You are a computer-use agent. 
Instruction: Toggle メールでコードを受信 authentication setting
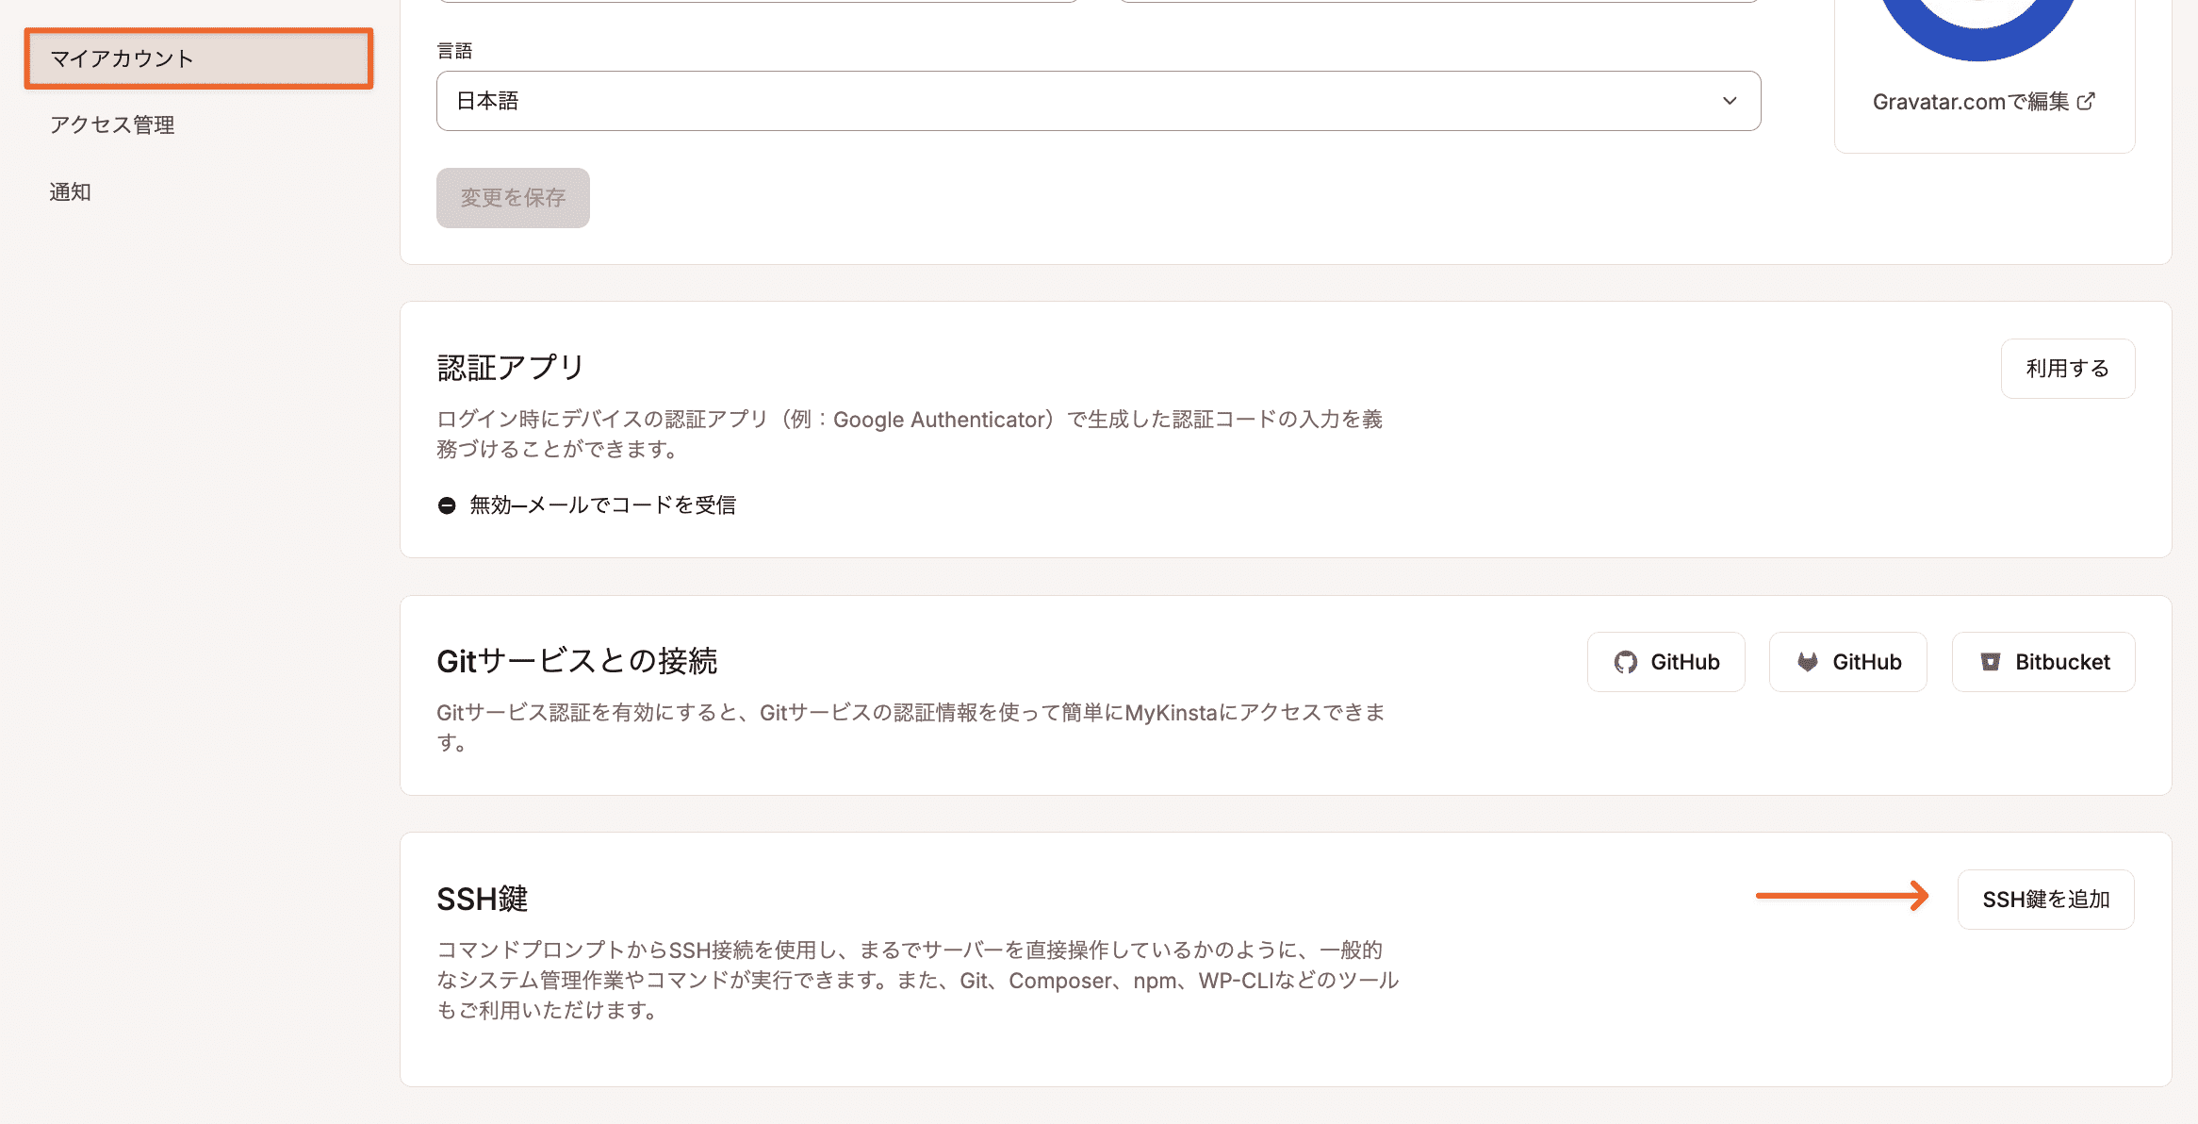click(603, 504)
